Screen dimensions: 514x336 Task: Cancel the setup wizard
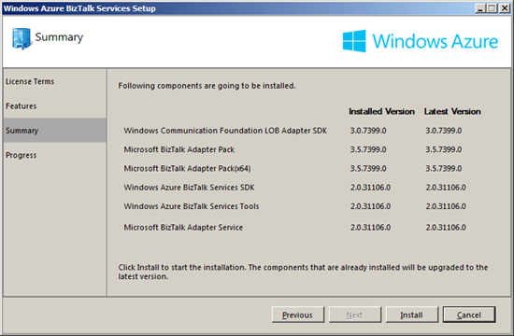[x=469, y=315]
